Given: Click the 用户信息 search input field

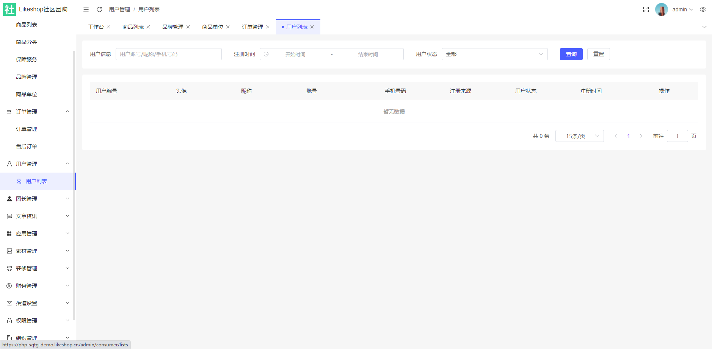Looking at the screenshot, I should [168, 54].
